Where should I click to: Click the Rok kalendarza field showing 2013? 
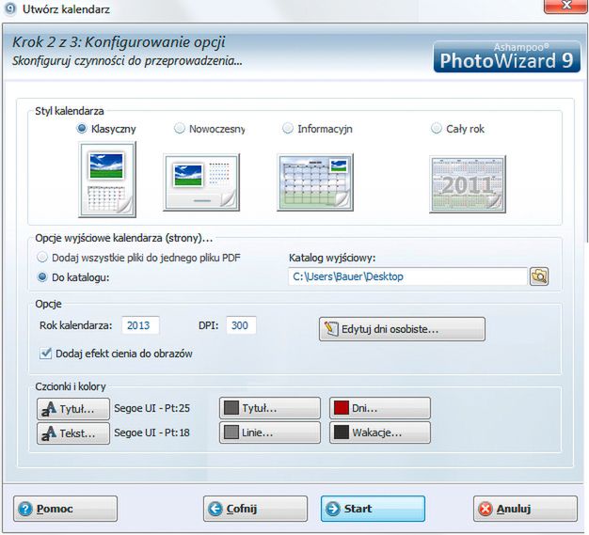(140, 325)
